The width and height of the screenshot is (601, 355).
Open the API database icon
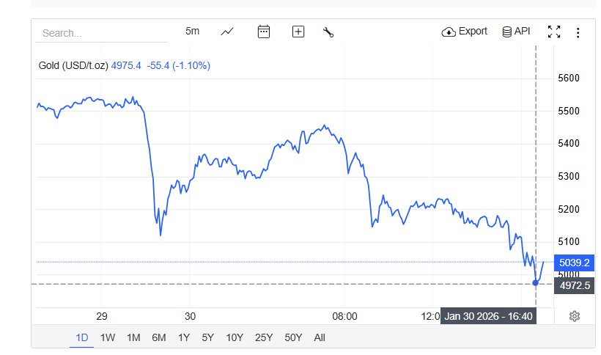point(506,32)
